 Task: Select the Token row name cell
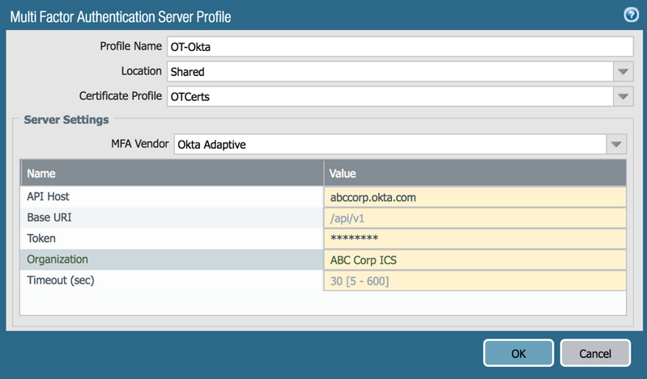(x=172, y=238)
